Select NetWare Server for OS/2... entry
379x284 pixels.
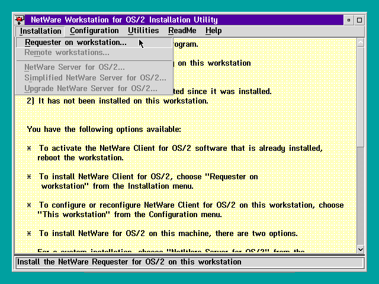coord(94,67)
